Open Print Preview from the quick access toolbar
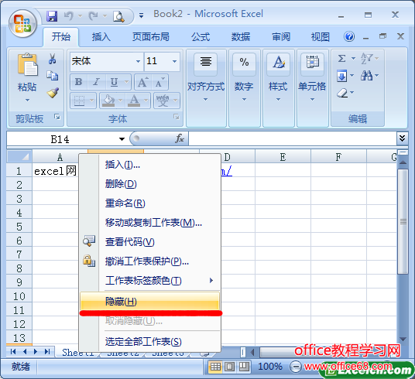The image size is (415, 379). coord(118,16)
